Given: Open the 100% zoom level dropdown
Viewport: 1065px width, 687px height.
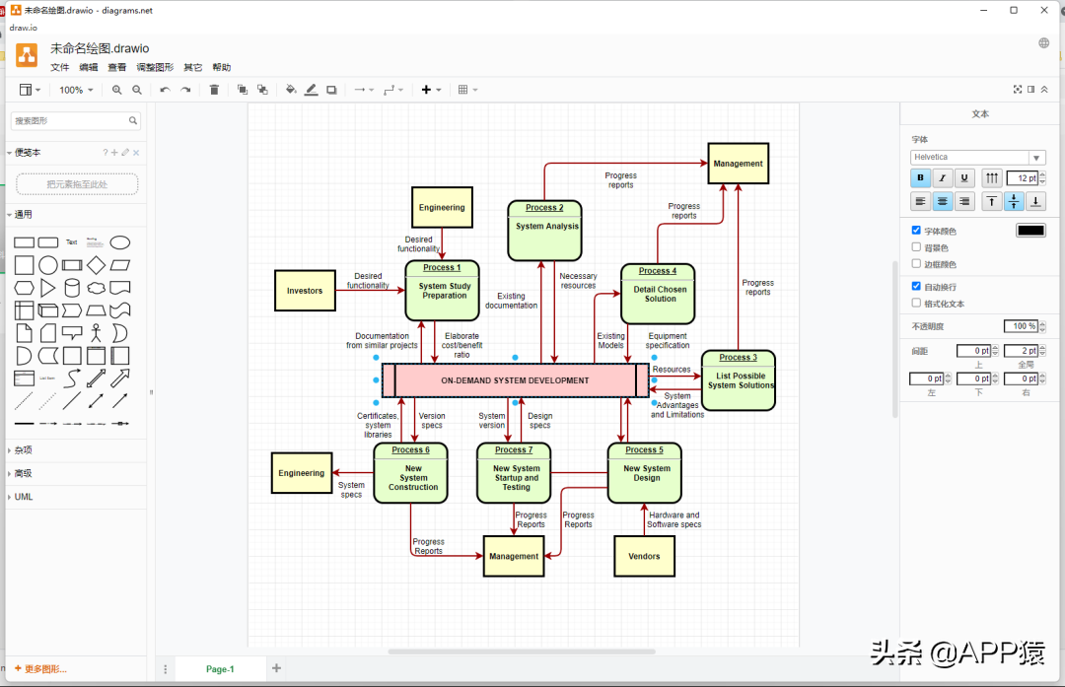Looking at the screenshot, I should tap(76, 90).
